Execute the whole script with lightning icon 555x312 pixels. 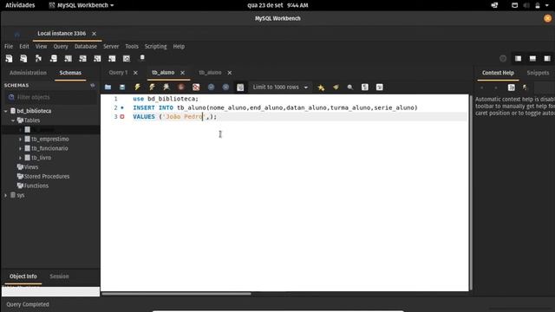click(x=137, y=87)
